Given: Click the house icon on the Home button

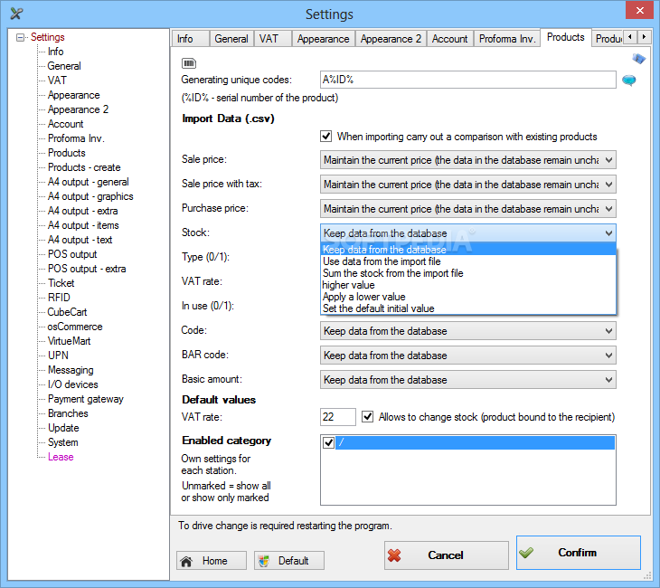Looking at the screenshot, I should point(186,561).
